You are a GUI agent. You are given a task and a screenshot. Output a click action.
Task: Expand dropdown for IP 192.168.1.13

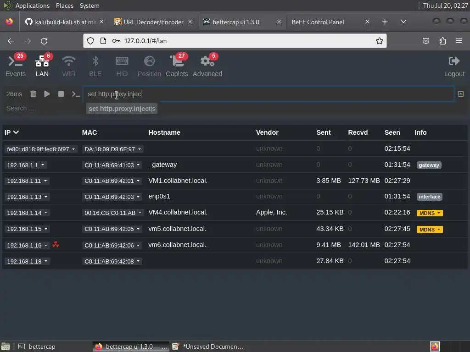pos(27,197)
